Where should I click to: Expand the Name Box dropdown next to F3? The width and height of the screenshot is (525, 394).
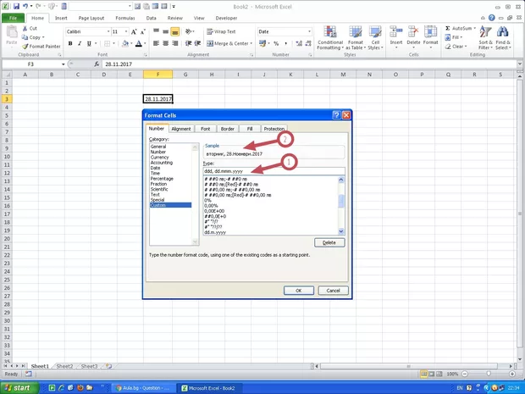click(63, 64)
